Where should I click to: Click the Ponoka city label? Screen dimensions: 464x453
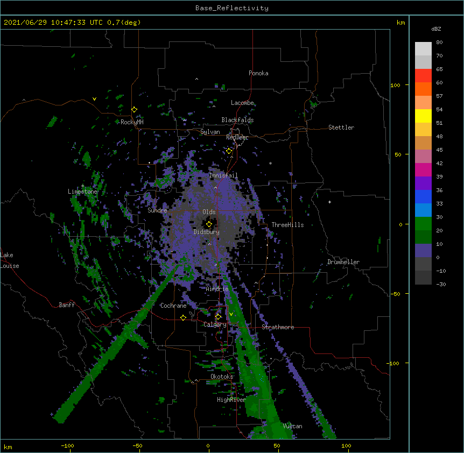click(258, 73)
